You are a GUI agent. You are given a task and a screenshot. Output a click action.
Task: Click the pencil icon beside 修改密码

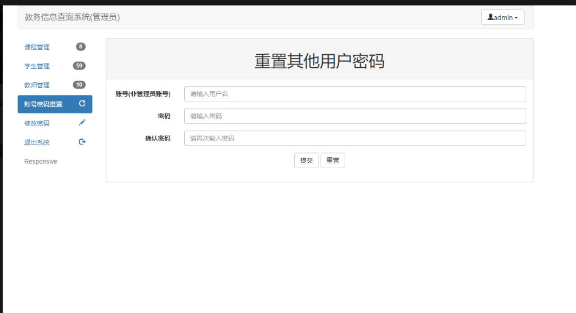82,123
